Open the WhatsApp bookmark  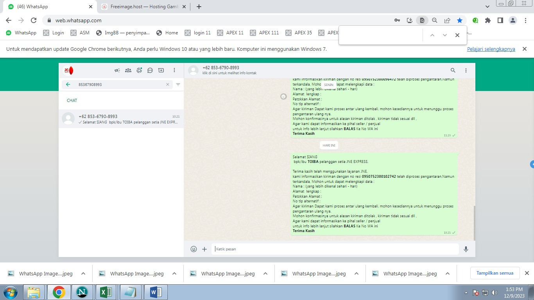click(x=21, y=33)
